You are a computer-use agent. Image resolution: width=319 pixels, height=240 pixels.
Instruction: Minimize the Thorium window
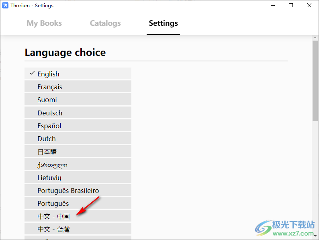tap(273, 5)
